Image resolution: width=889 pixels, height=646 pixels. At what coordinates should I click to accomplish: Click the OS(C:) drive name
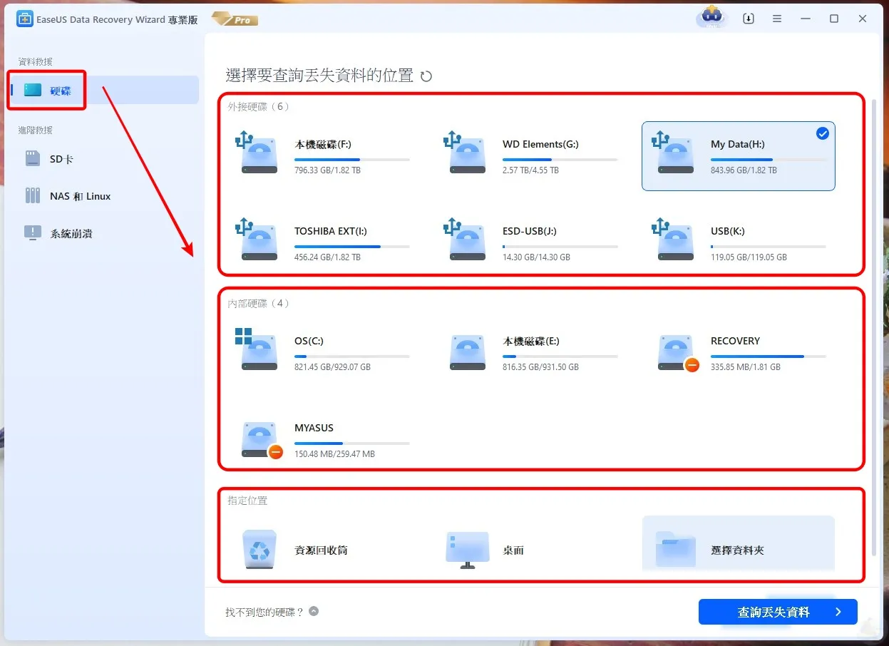coord(309,342)
